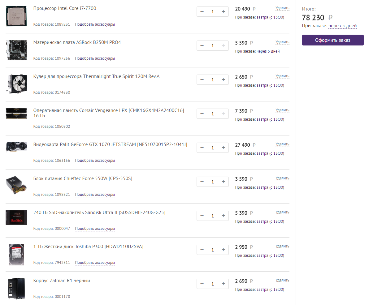Click the Zalman R1 quantity input field
This screenshot has height=305, width=369.
coord(212,284)
